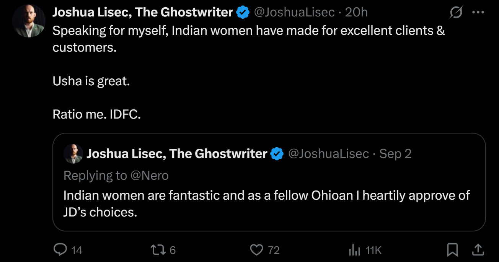Click the small avatar in the quoted tweet
This screenshot has height=262, width=499.
(73, 154)
